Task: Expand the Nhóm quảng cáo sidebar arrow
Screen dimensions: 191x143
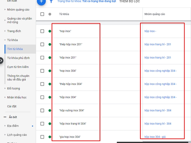Action: [x=5, y=10]
